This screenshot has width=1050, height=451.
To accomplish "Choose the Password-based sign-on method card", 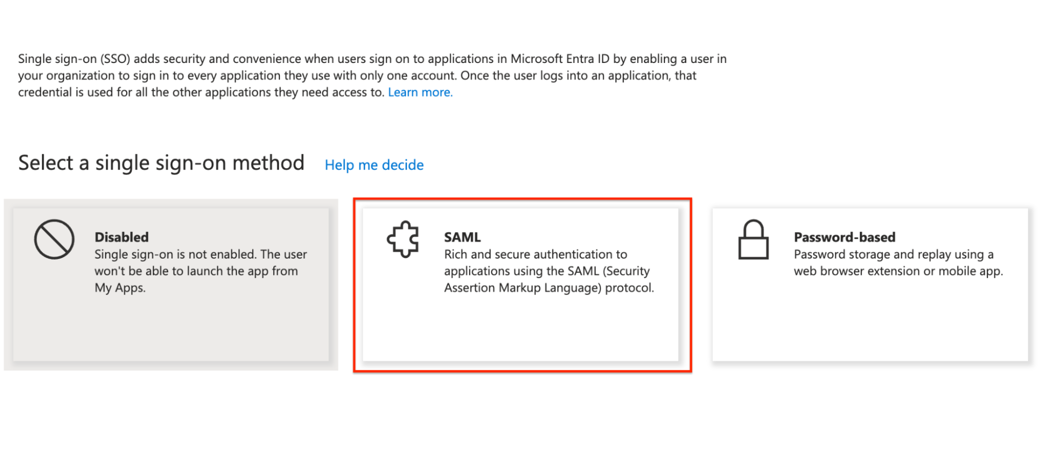I will (870, 284).
